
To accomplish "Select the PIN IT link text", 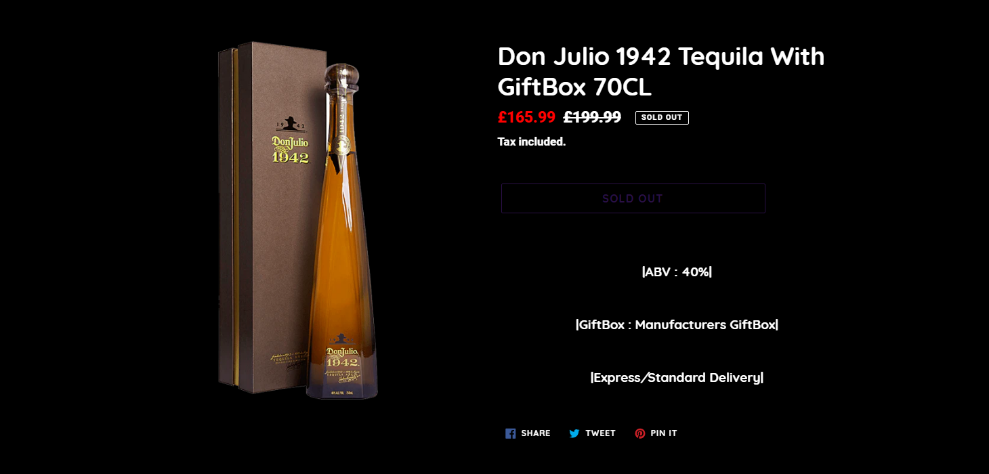I will tap(664, 433).
